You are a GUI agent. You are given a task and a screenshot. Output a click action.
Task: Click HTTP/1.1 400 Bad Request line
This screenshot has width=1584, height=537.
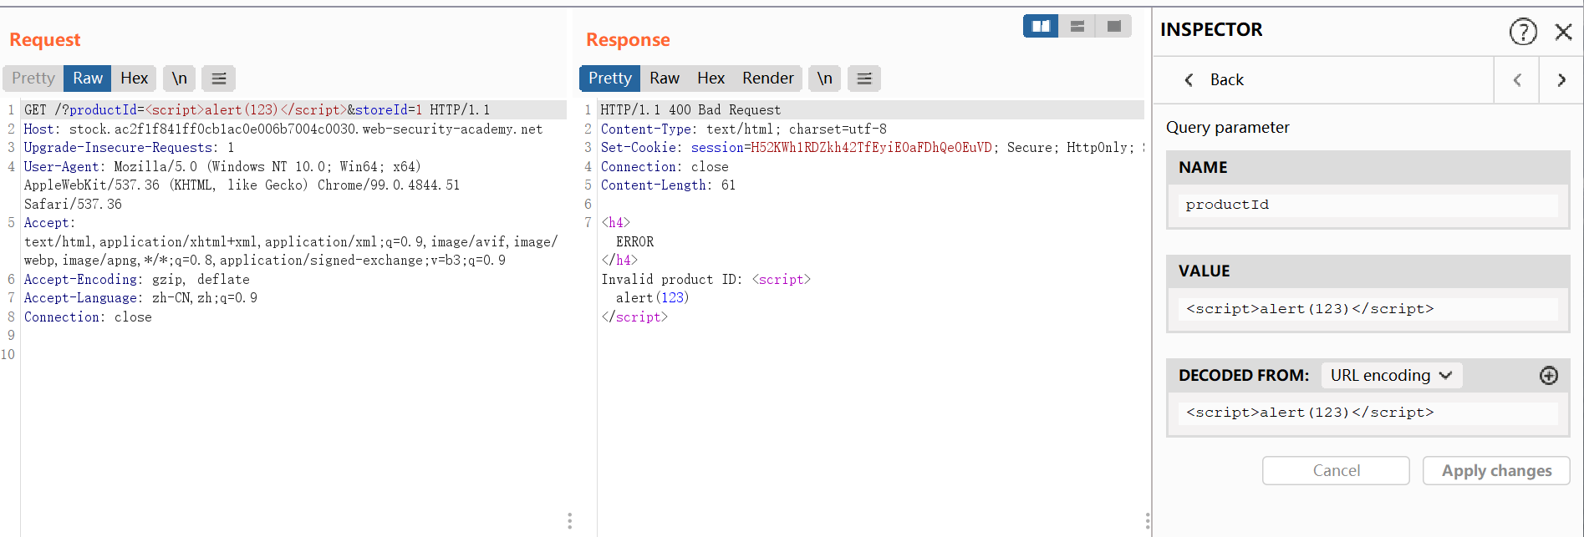point(690,110)
